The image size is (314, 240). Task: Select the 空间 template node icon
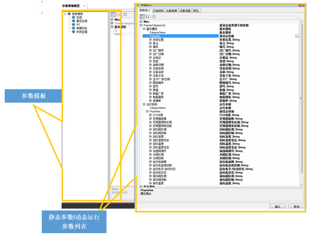pos(73,17)
